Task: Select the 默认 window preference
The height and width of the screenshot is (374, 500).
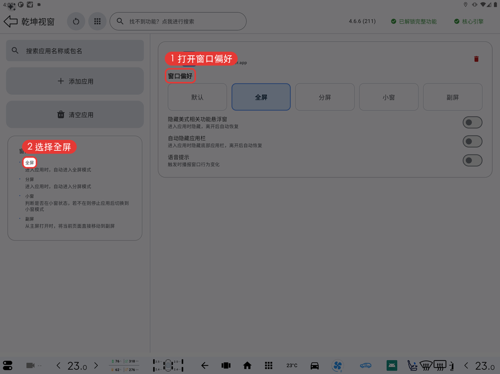Action: point(197,97)
